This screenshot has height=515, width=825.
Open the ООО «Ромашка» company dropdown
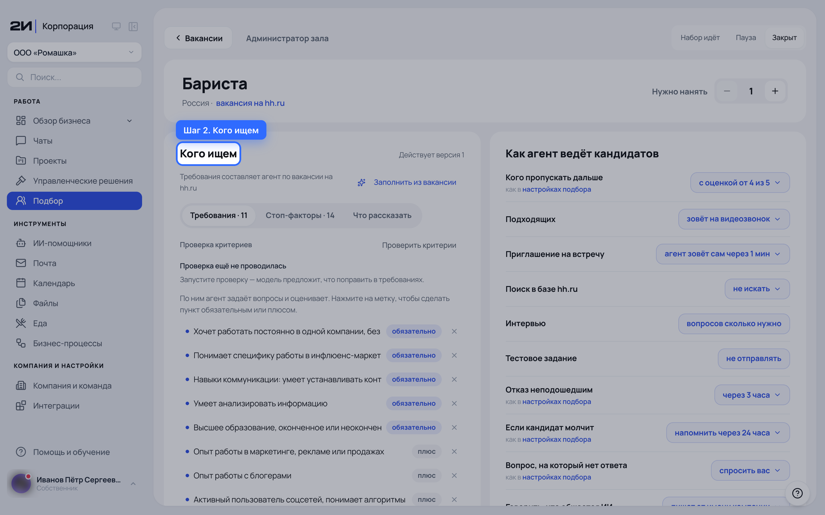[74, 52]
